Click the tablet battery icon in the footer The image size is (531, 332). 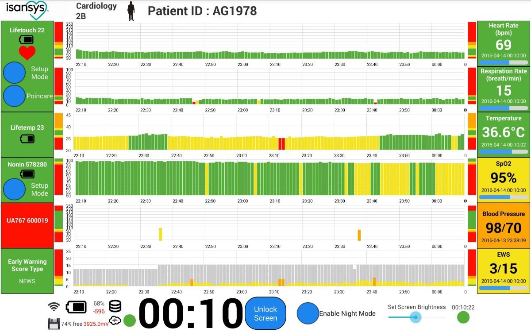coord(77,307)
